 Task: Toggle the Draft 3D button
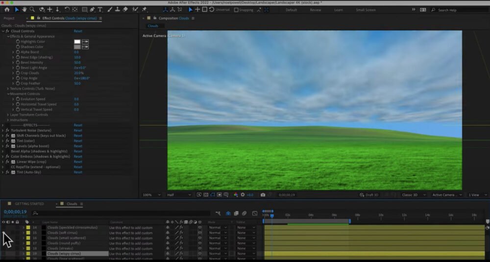(x=369, y=195)
